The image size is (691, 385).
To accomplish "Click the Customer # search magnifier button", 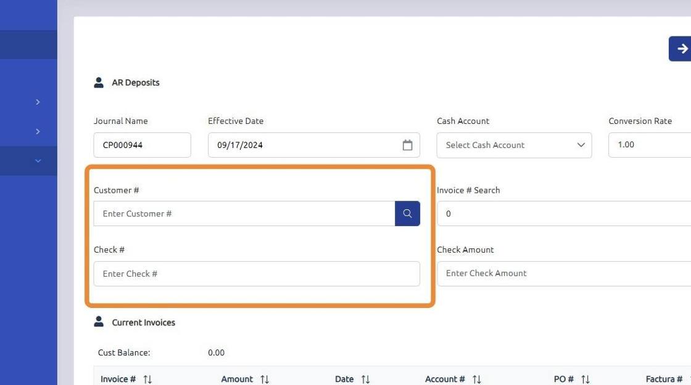I will [407, 214].
